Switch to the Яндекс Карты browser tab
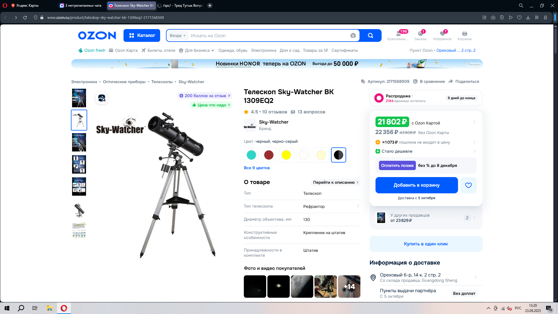 tap(27, 6)
